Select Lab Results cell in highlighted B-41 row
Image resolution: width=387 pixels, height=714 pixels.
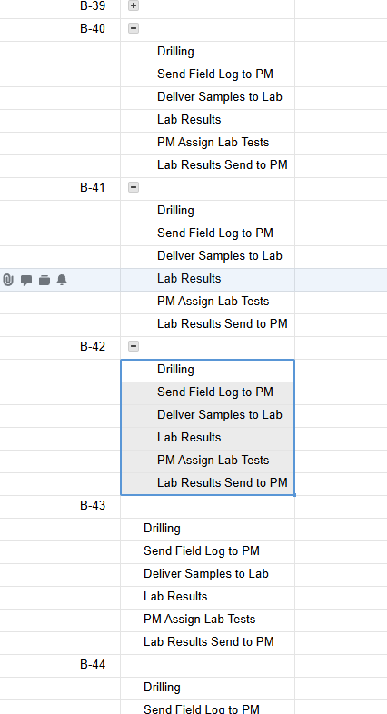[x=207, y=278]
